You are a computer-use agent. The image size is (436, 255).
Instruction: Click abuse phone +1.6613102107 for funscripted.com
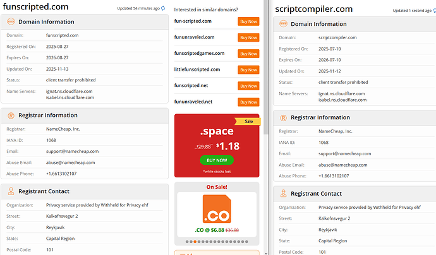pyautogui.click(x=61, y=174)
